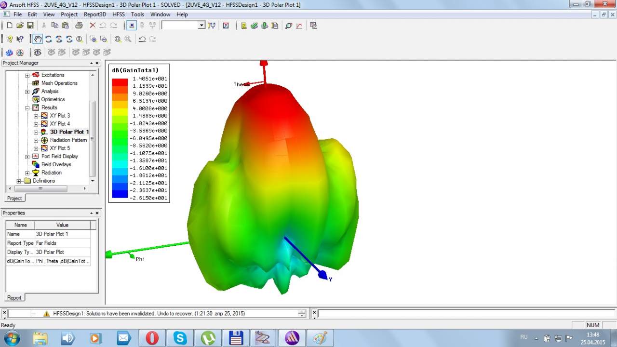
Task: Select Radiation Pattern in the project tree
Action: click(68, 140)
